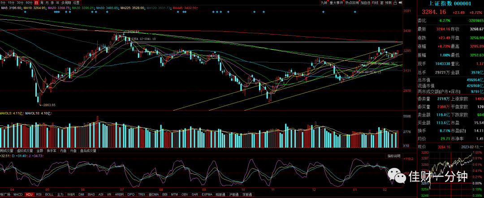Viewport: 484px width, 198px height.
Task: Open the 九转 indicator button
Action: 324,3
